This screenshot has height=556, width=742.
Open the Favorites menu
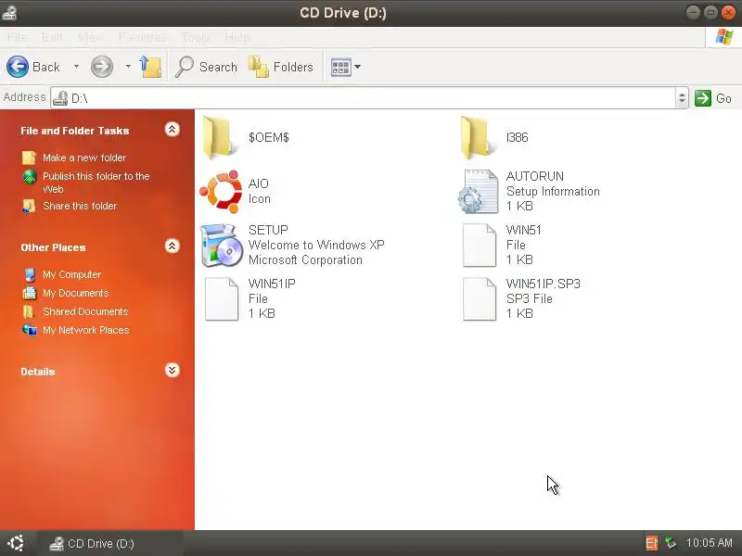[x=142, y=37]
